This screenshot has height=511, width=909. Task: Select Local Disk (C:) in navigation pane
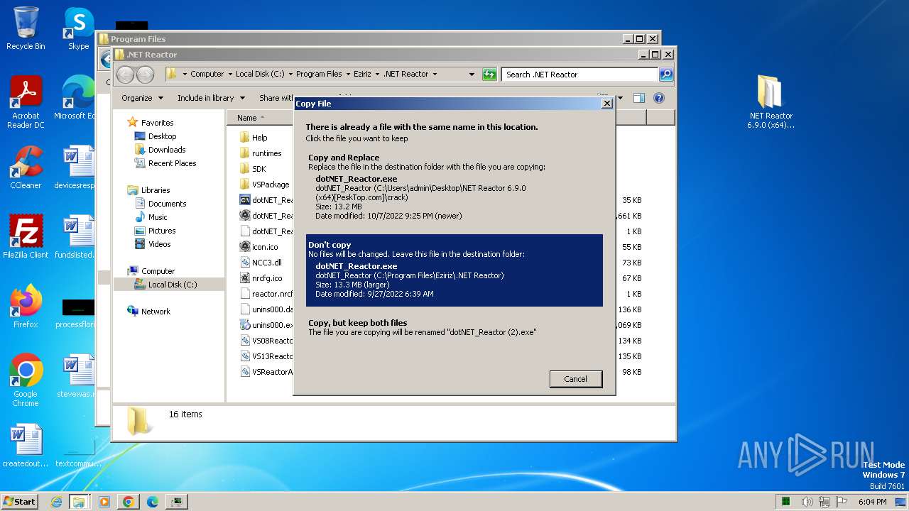(169, 285)
